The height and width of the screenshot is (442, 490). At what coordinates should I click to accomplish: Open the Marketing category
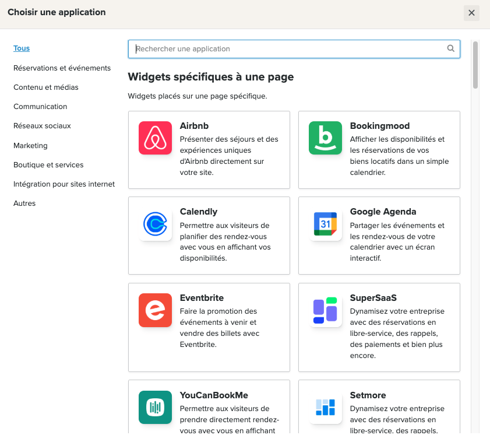[31, 145]
